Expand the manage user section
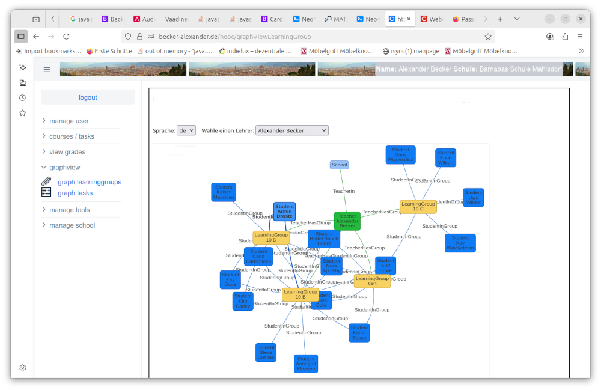The width and height of the screenshot is (601, 390). 70,120
